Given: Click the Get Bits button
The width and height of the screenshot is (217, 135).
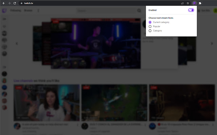Looking at the screenshot, I should [204, 10].
